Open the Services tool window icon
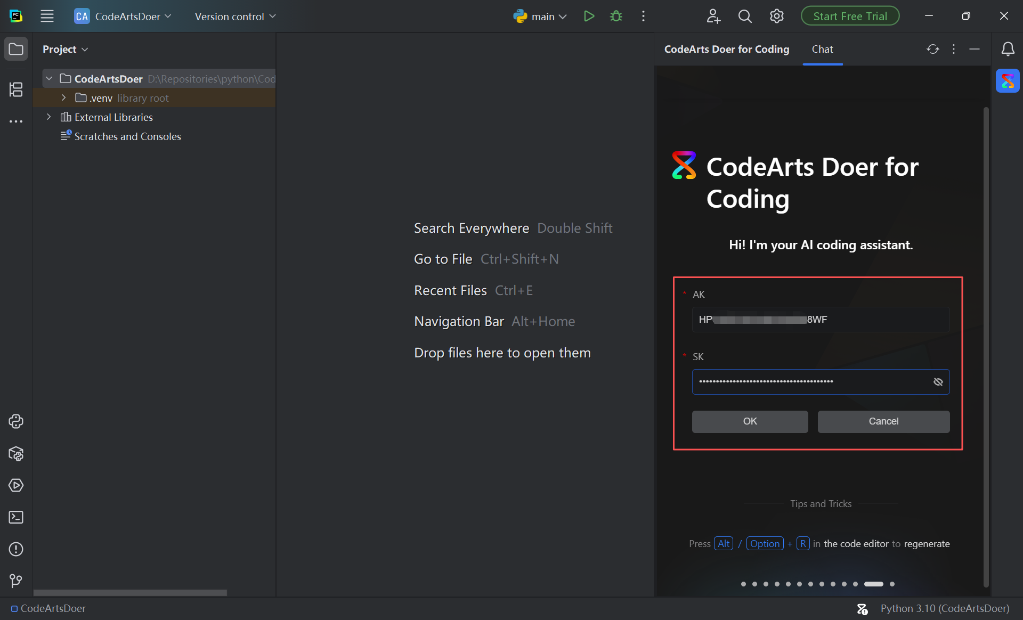 [x=16, y=485]
